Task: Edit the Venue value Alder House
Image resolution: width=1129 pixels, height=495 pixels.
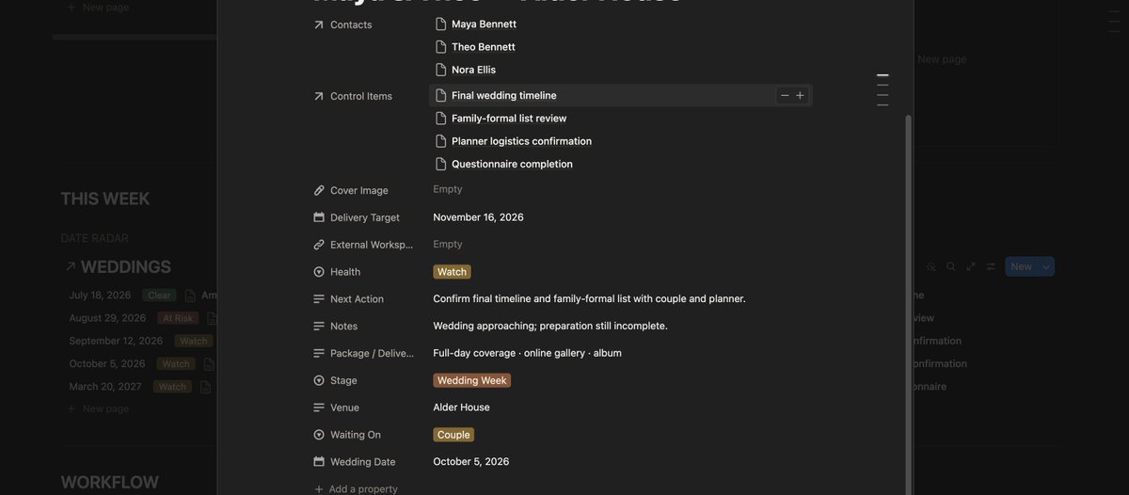Action: click(461, 407)
